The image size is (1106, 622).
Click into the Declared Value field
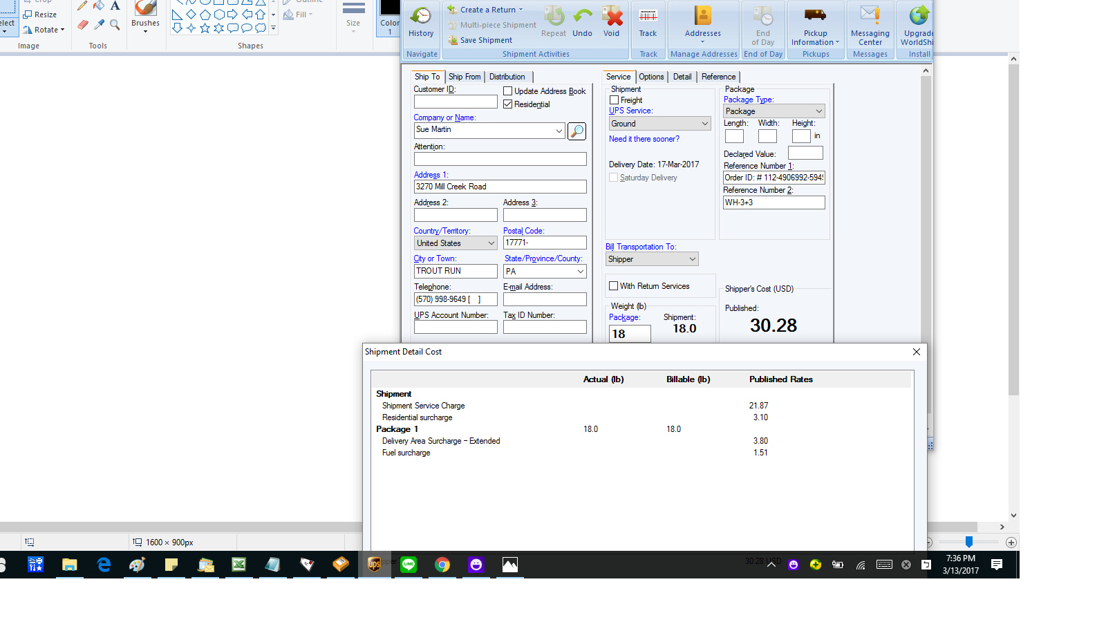805,153
